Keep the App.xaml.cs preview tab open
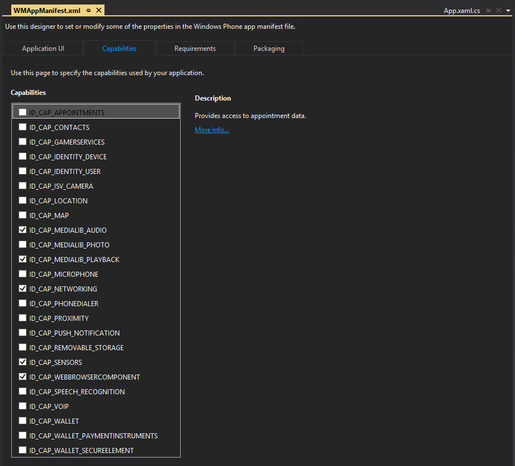Screen dimensions: 515x466 coord(489,11)
